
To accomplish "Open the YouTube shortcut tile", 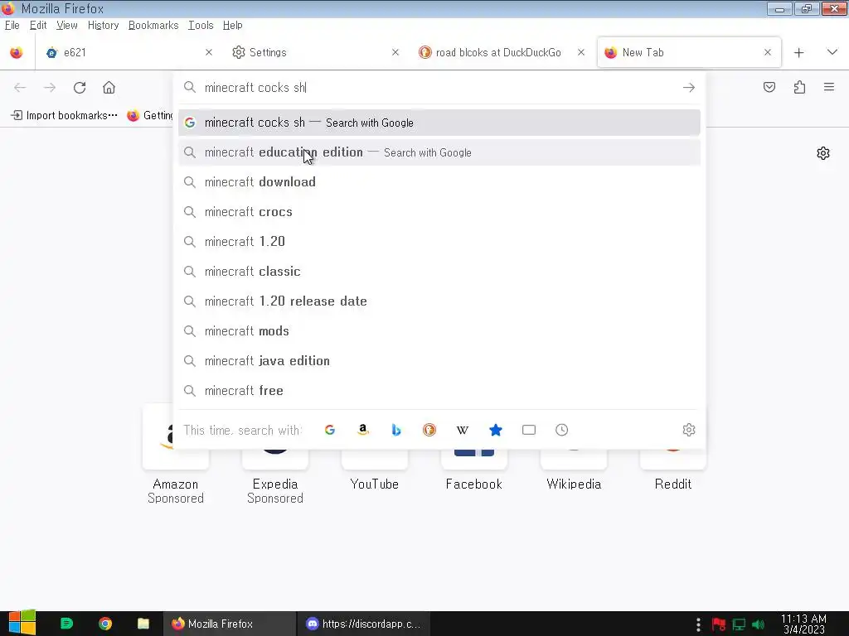I will click(375, 470).
